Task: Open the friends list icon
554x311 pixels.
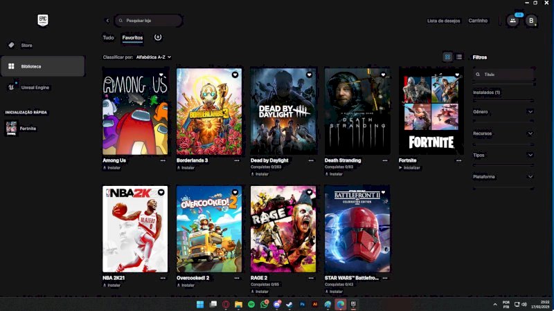Action: click(512, 21)
